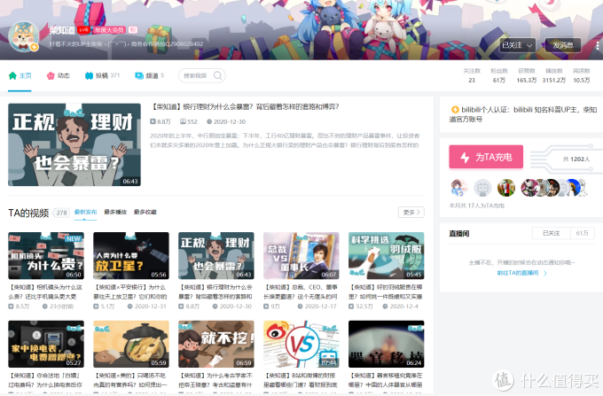603x396 pixels.
Task: Click the 平安银行 为什么要往天上放卫星 title
Action: (130, 292)
